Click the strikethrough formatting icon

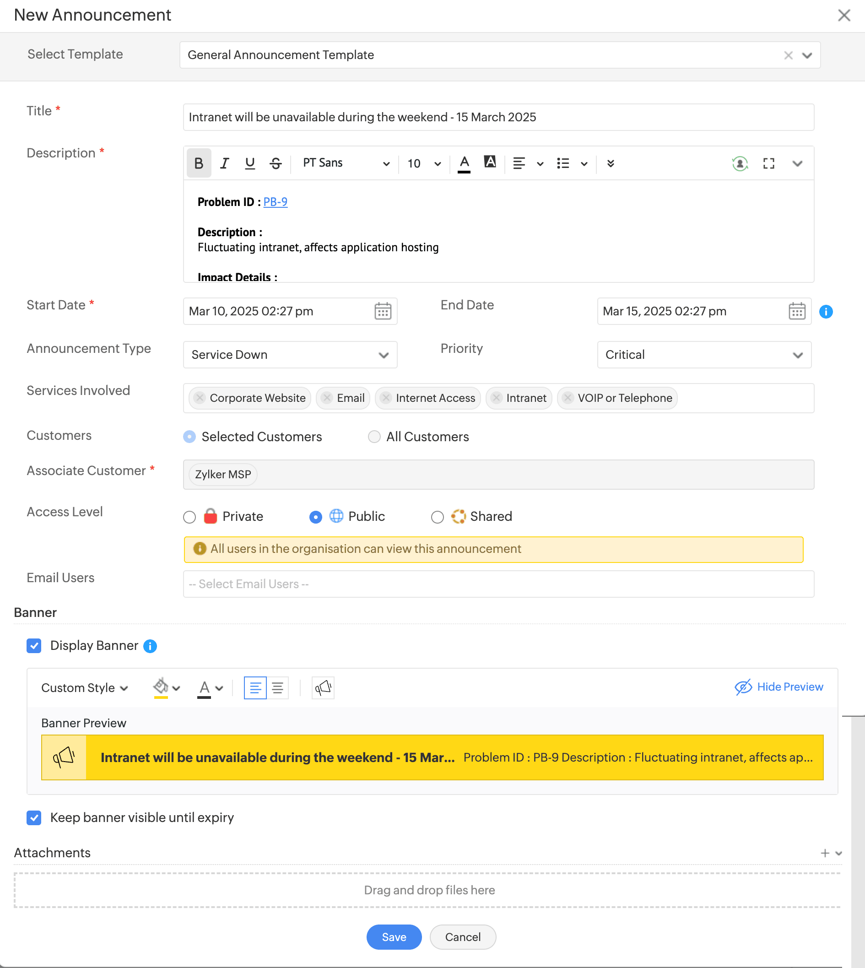pyautogui.click(x=276, y=163)
